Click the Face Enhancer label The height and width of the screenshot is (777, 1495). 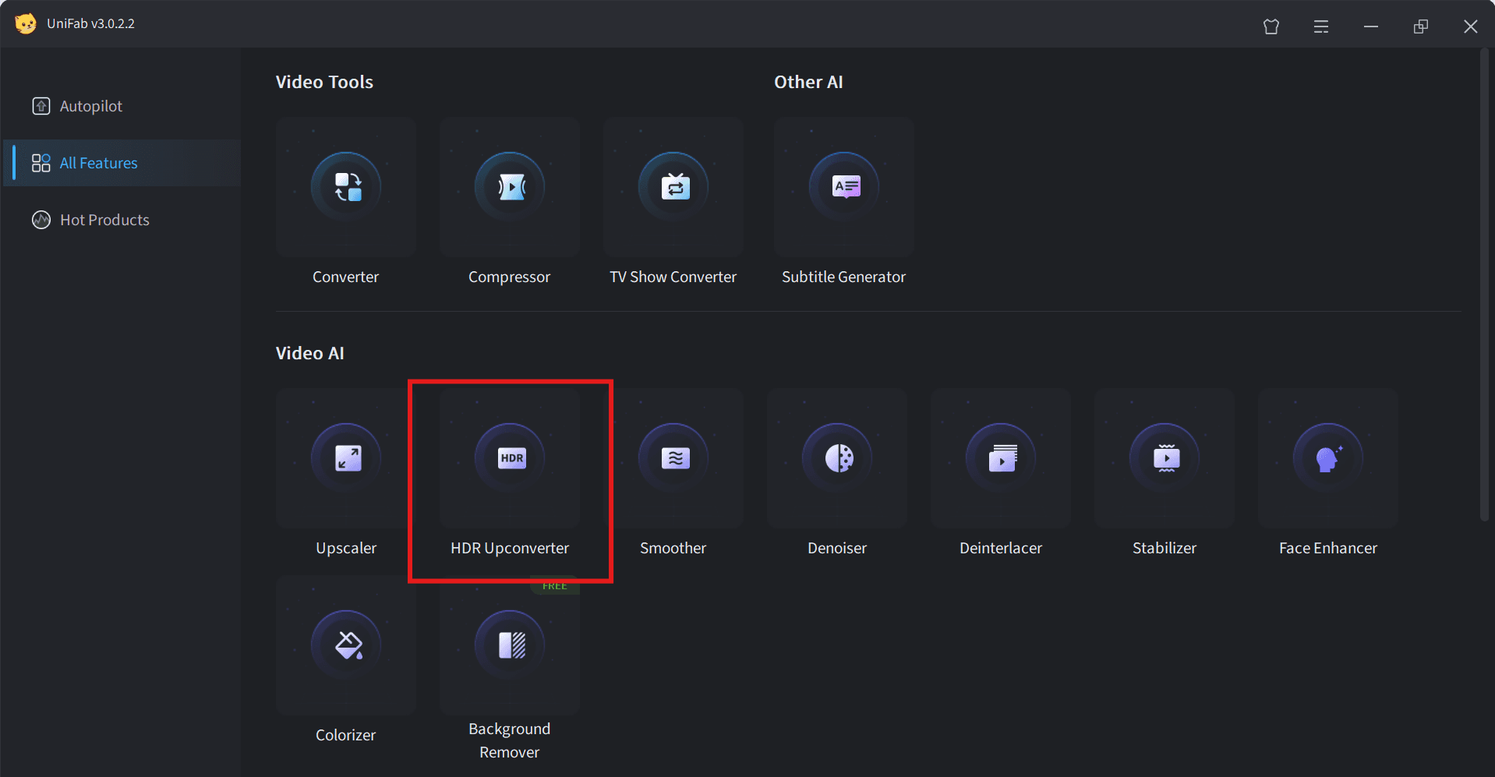(x=1328, y=548)
